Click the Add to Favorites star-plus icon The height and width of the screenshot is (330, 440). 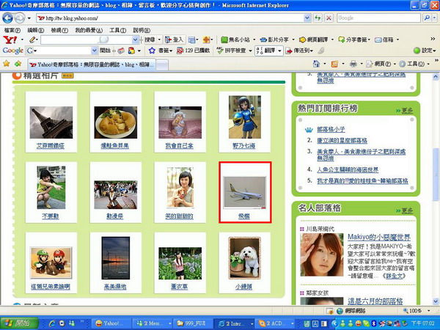point(18,64)
